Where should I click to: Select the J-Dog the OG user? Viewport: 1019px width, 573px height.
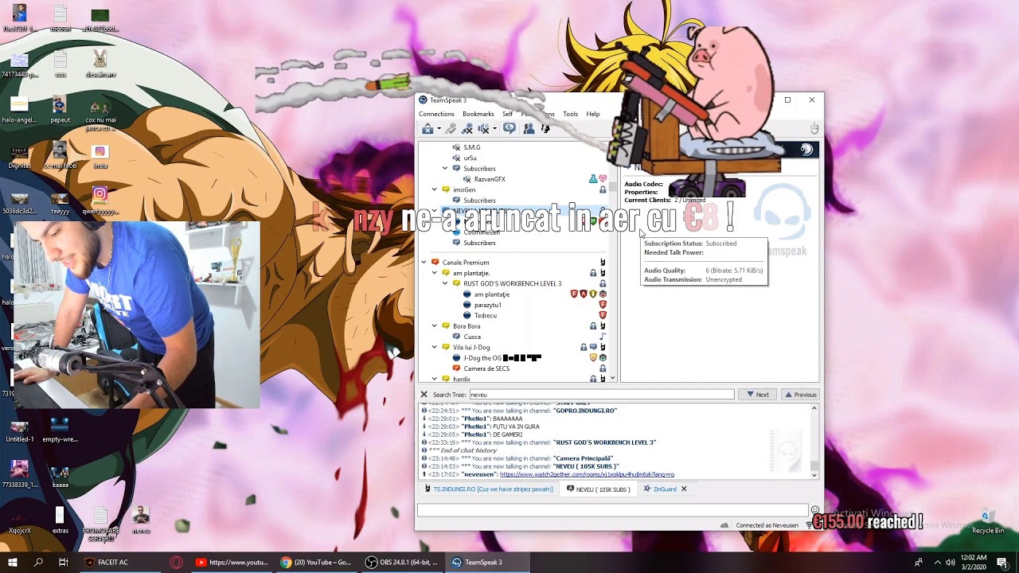(497, 358)
